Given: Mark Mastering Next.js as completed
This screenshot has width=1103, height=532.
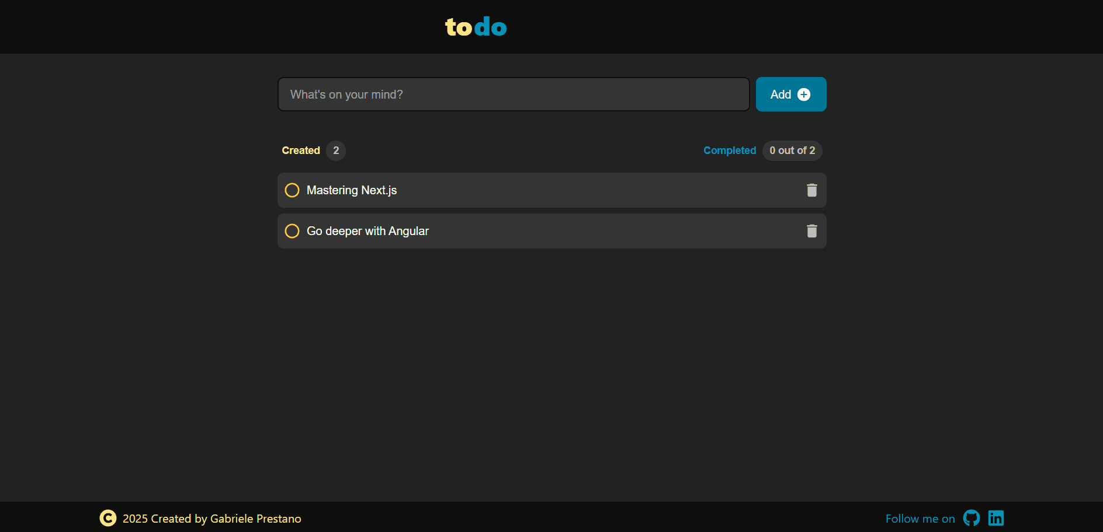Looking at the screenshot, I should coord(292,190).
